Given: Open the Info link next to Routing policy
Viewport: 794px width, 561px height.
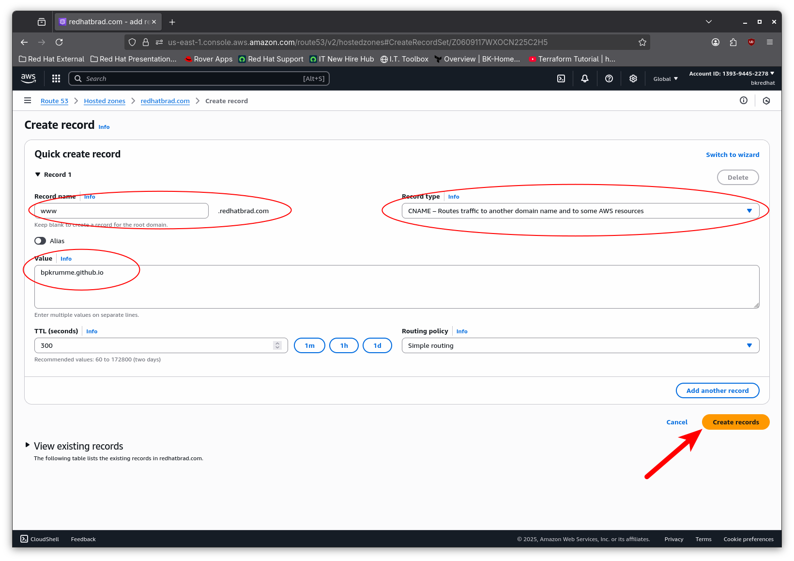Looking at the screenshot, I should click(462, 331).
